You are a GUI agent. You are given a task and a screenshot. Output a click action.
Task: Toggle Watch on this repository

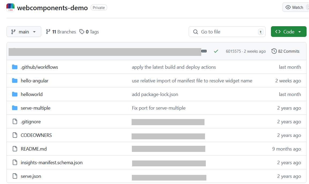295,7
